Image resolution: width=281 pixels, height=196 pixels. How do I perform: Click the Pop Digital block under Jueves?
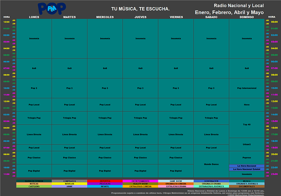click(x=140, y=171)
